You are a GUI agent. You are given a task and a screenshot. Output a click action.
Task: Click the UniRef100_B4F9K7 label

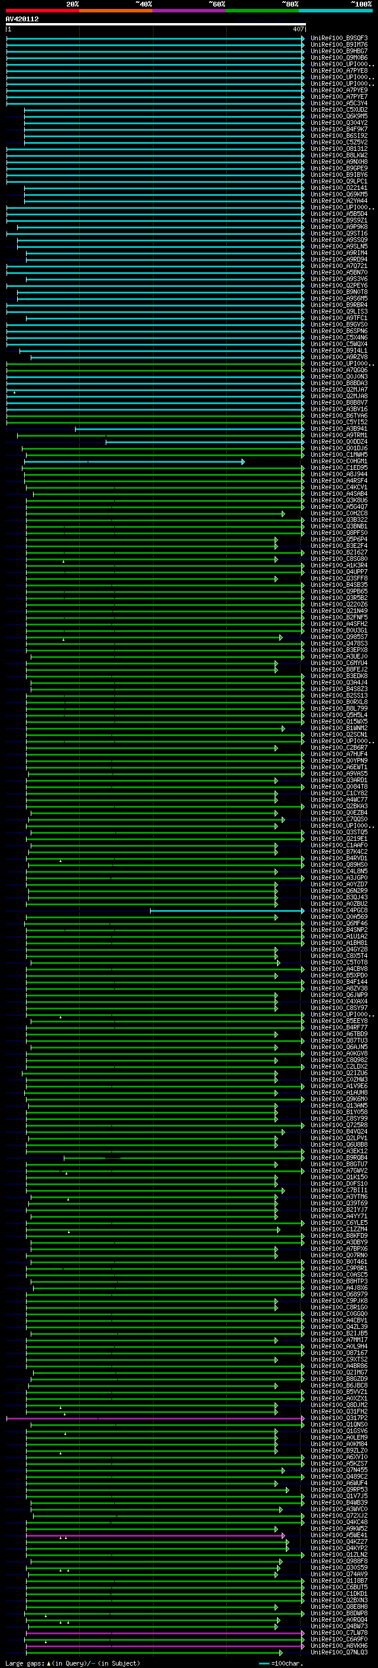pos(338,129)
